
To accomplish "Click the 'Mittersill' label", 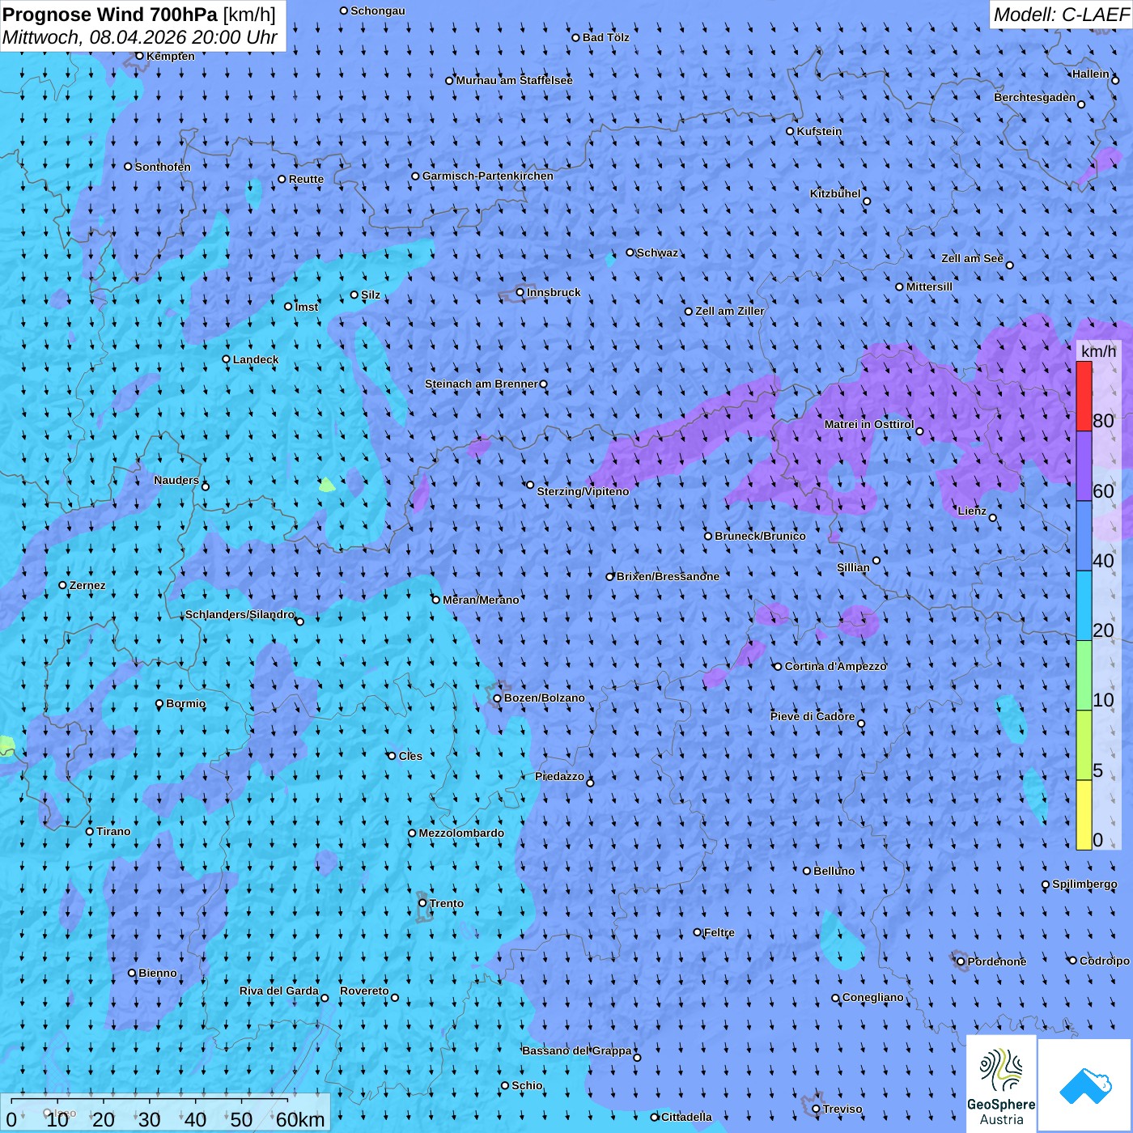I will coord(929,286).
